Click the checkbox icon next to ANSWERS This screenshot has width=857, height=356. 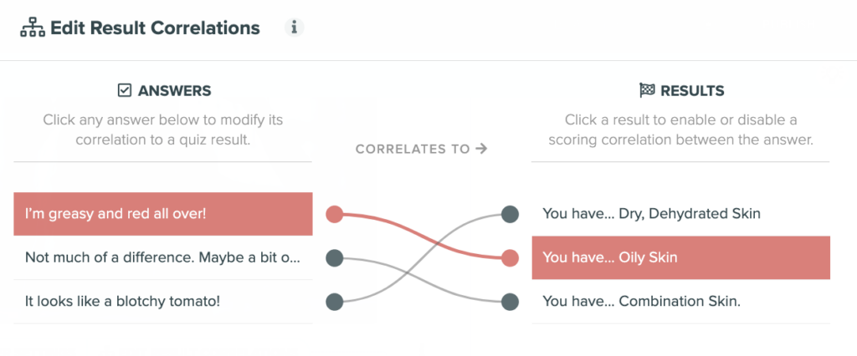click(x=125, y=90)
